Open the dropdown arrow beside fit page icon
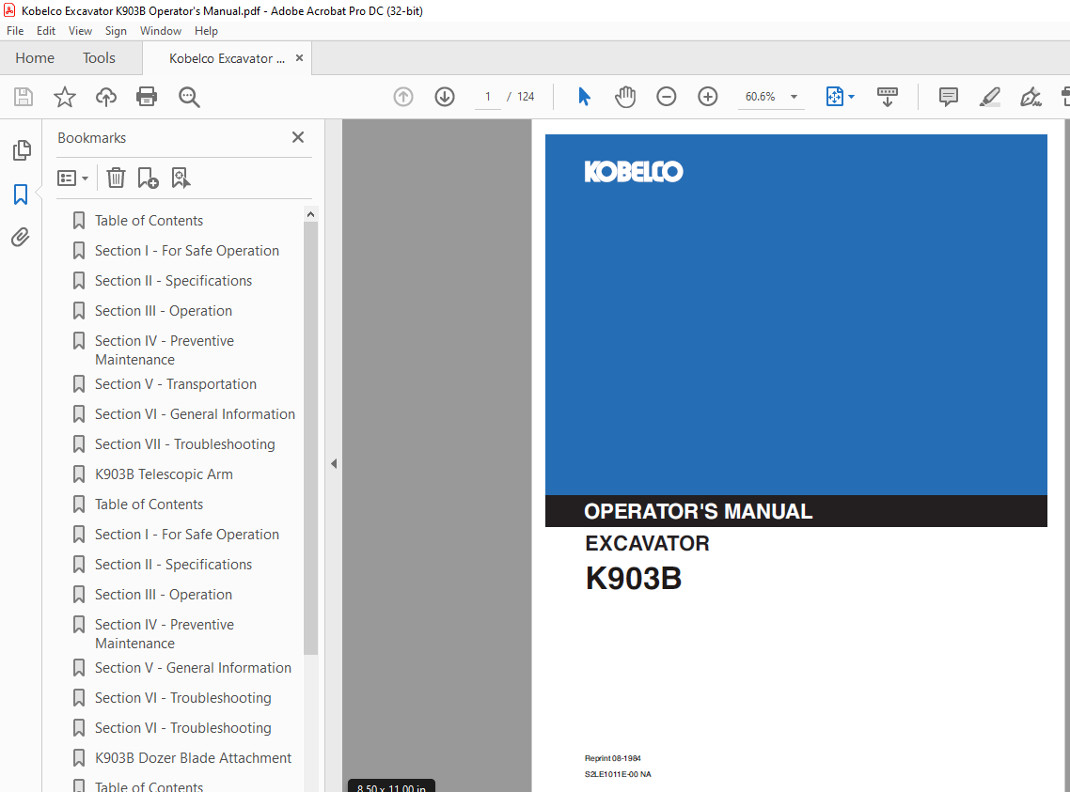Viewport: 1070px width, 792px height. pos(851,97)
